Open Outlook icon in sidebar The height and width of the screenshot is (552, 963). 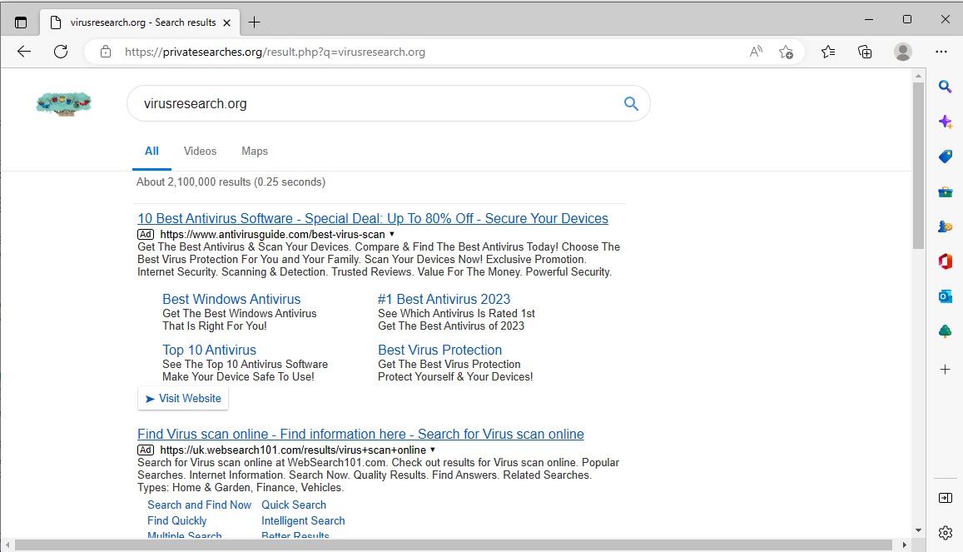pos(946,296)
